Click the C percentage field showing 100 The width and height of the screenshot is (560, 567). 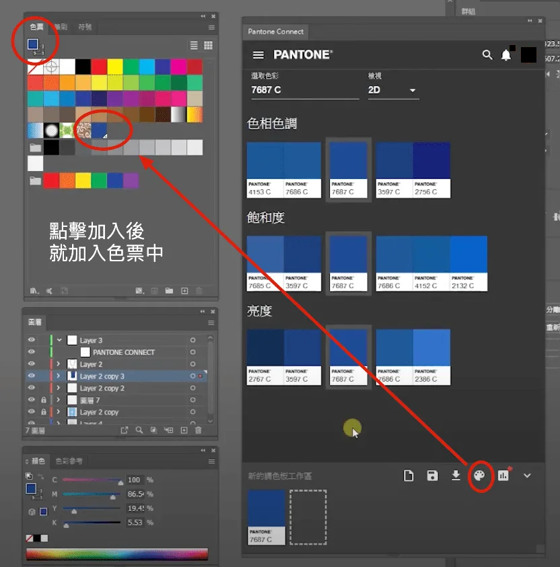pos(135,480)
